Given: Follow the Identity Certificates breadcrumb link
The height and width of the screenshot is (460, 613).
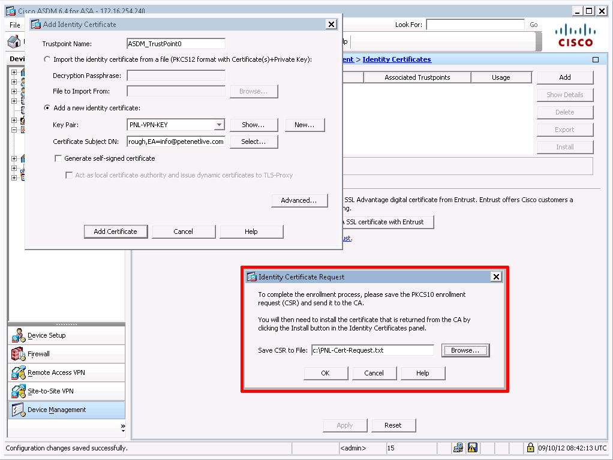Looking at the screenshot, I should coord(397,59).
